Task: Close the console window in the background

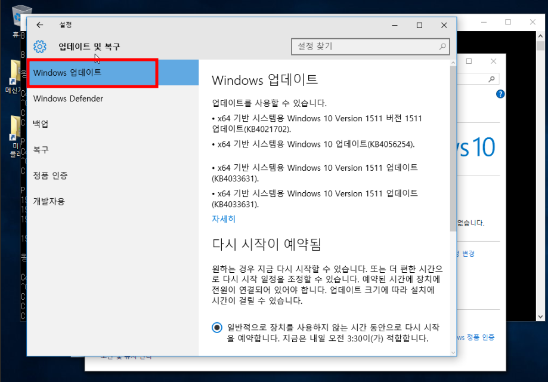Action: point(532,22)
